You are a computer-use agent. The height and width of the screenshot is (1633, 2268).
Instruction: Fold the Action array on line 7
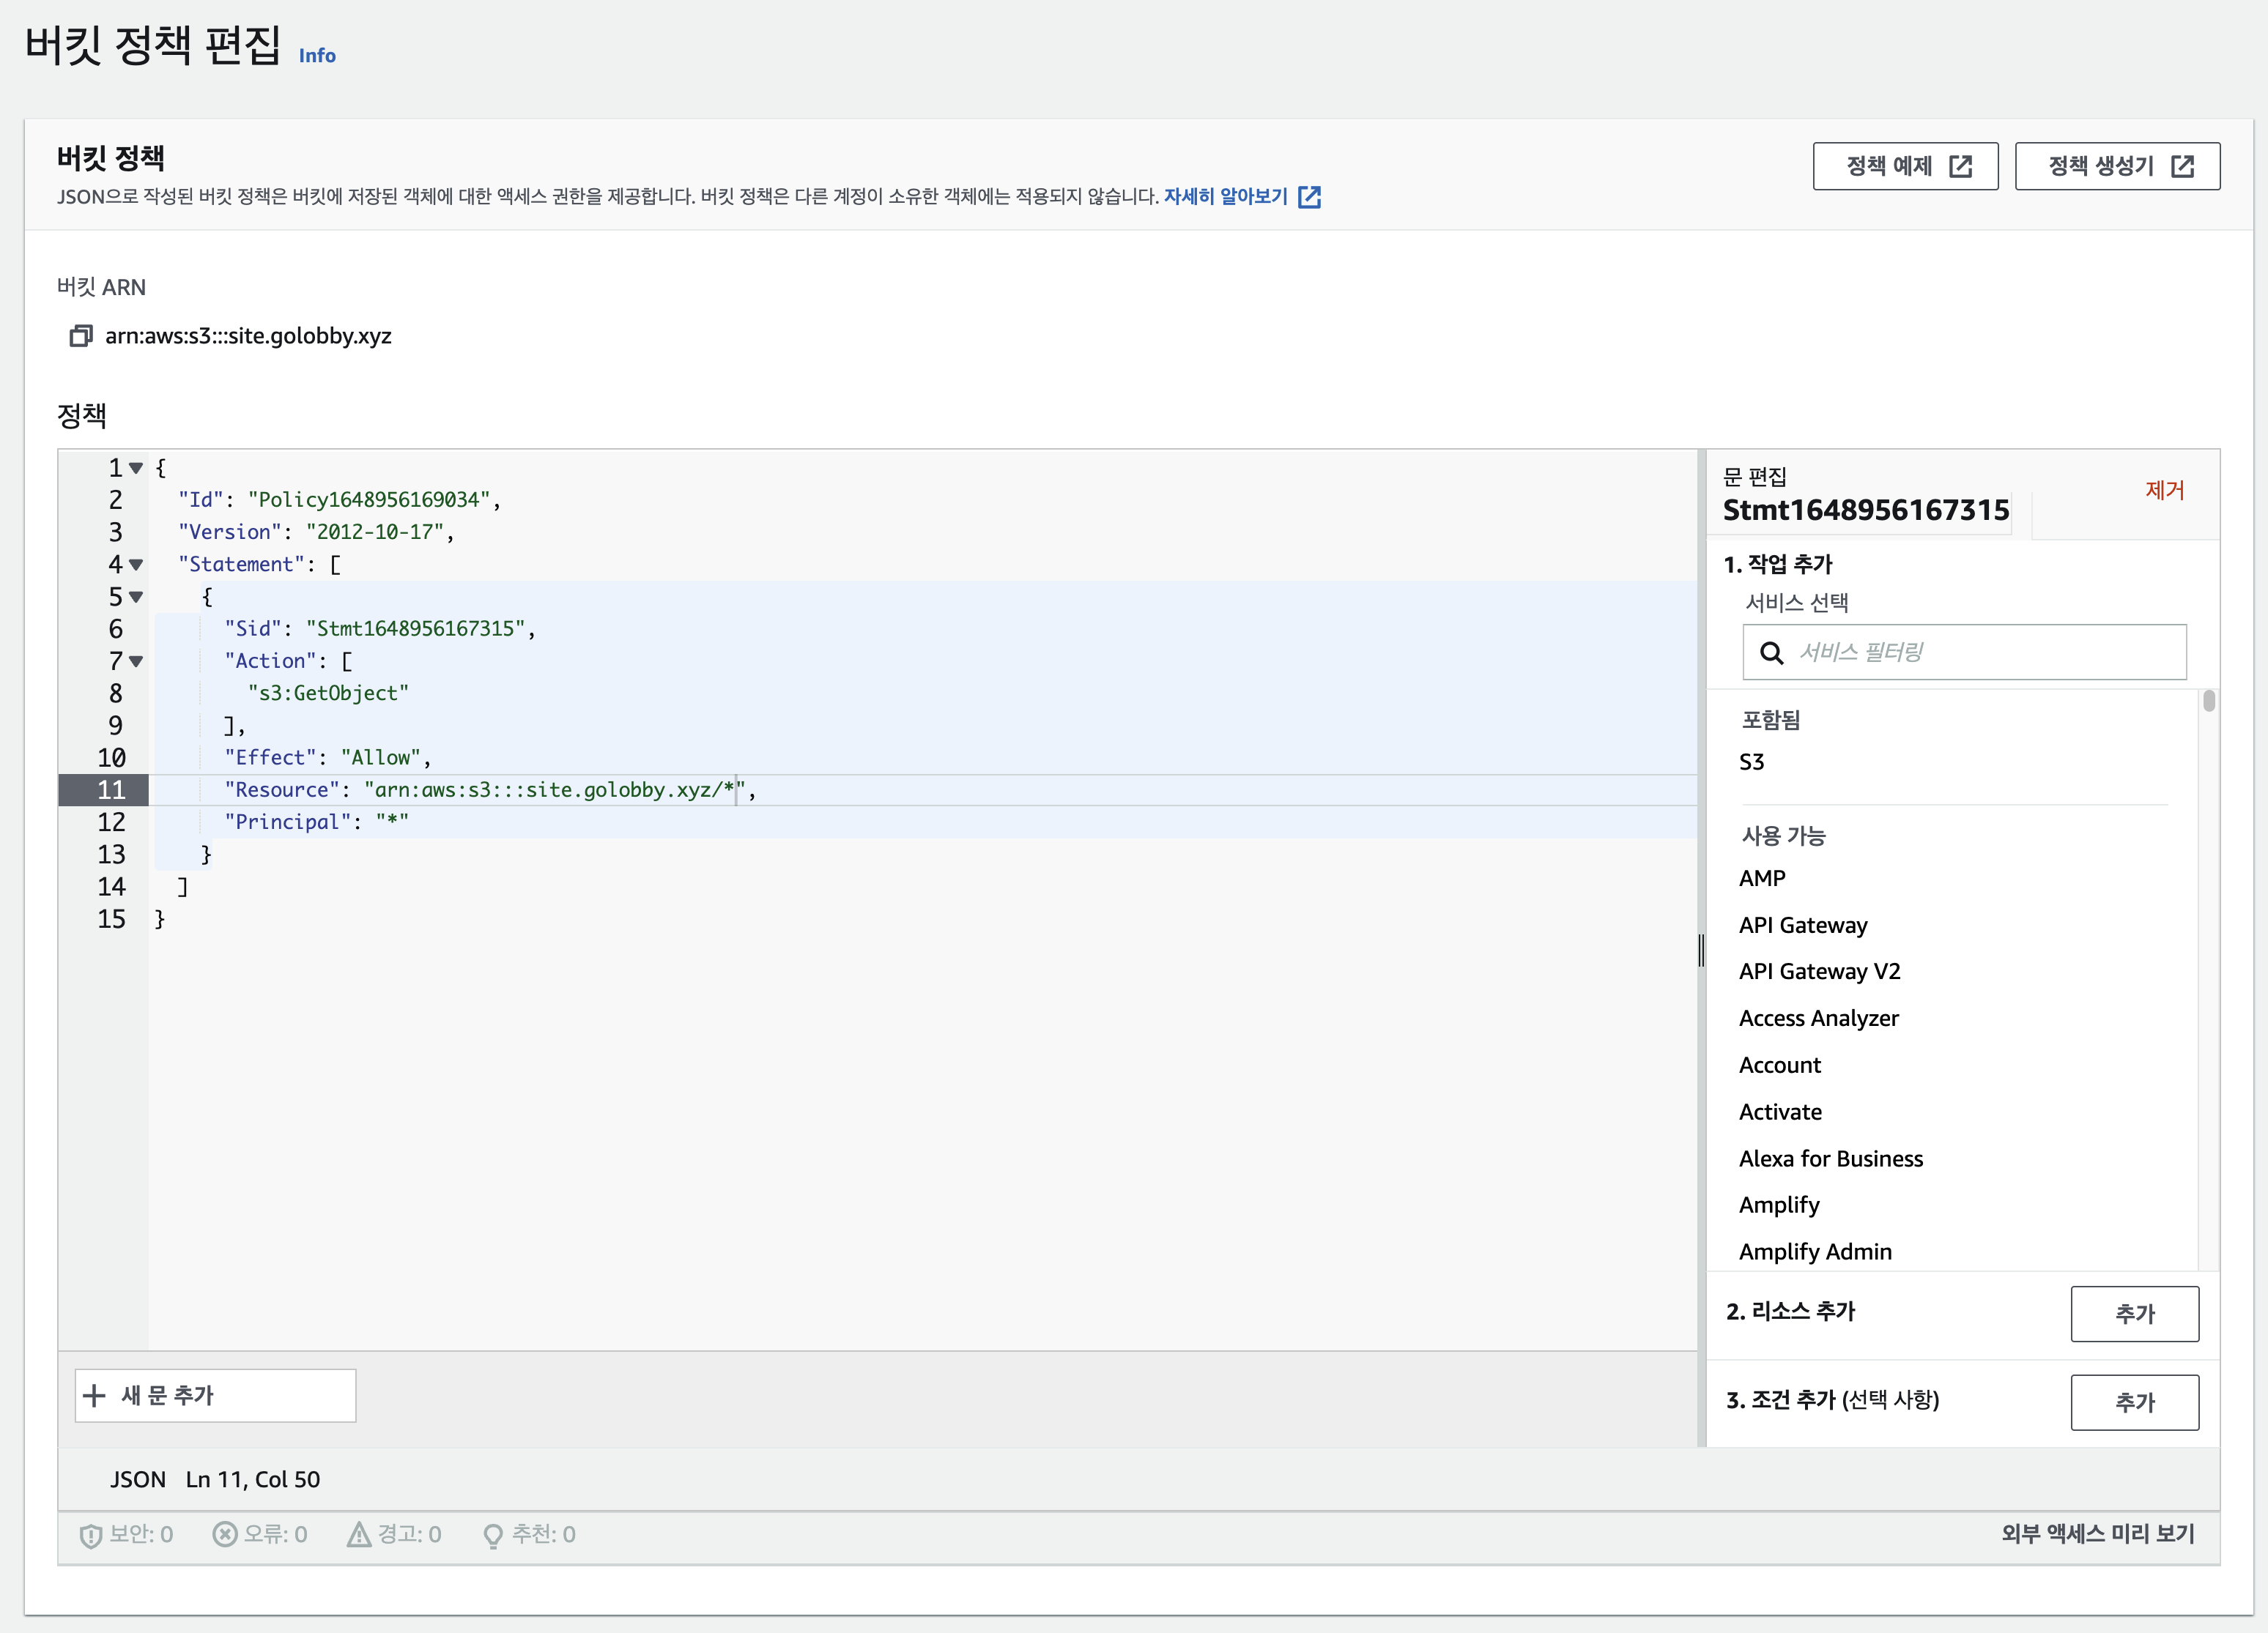pos(137,661)
